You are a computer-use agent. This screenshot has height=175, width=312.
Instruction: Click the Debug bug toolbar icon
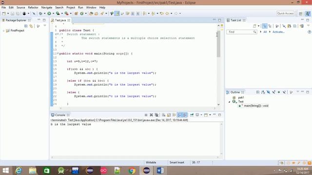pyautogui.click(x=40, y=14)
